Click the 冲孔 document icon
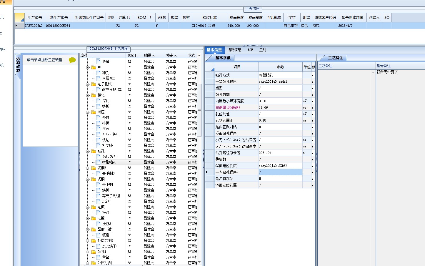Viewport: 425px width, 266px height. tap(99, 73)
